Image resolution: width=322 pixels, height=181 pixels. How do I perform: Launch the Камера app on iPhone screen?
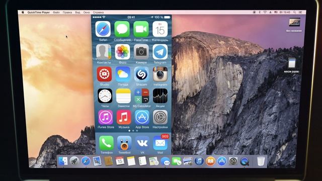(x=141, y=51)
